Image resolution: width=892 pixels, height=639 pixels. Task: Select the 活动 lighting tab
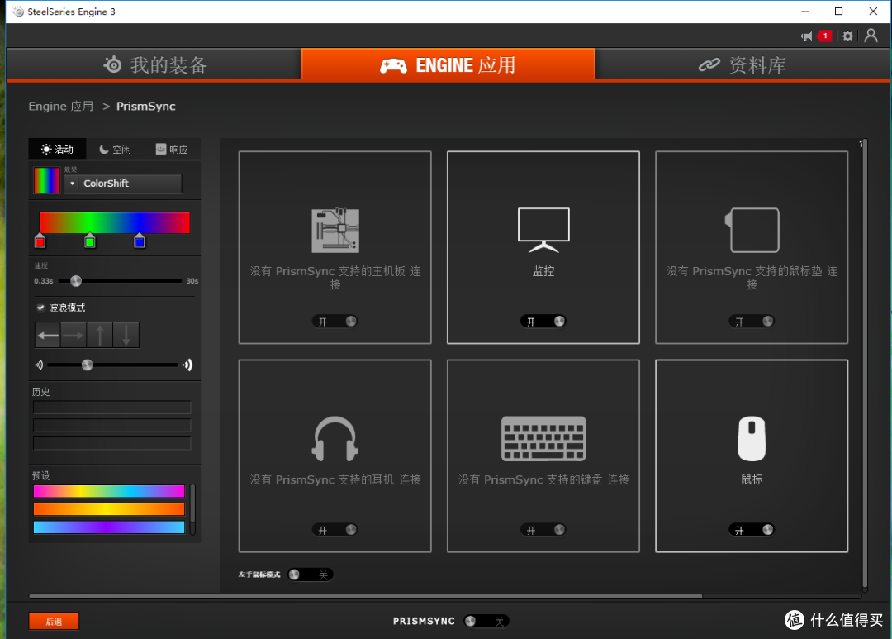coord(58,150)
